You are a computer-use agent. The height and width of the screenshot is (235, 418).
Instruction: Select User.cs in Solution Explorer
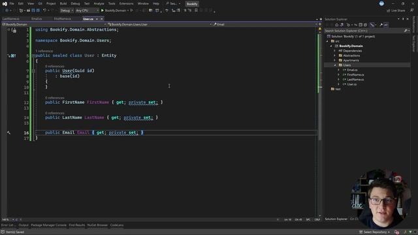tap(351, 84)
